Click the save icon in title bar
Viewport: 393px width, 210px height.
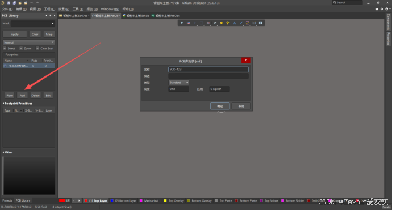9,3
